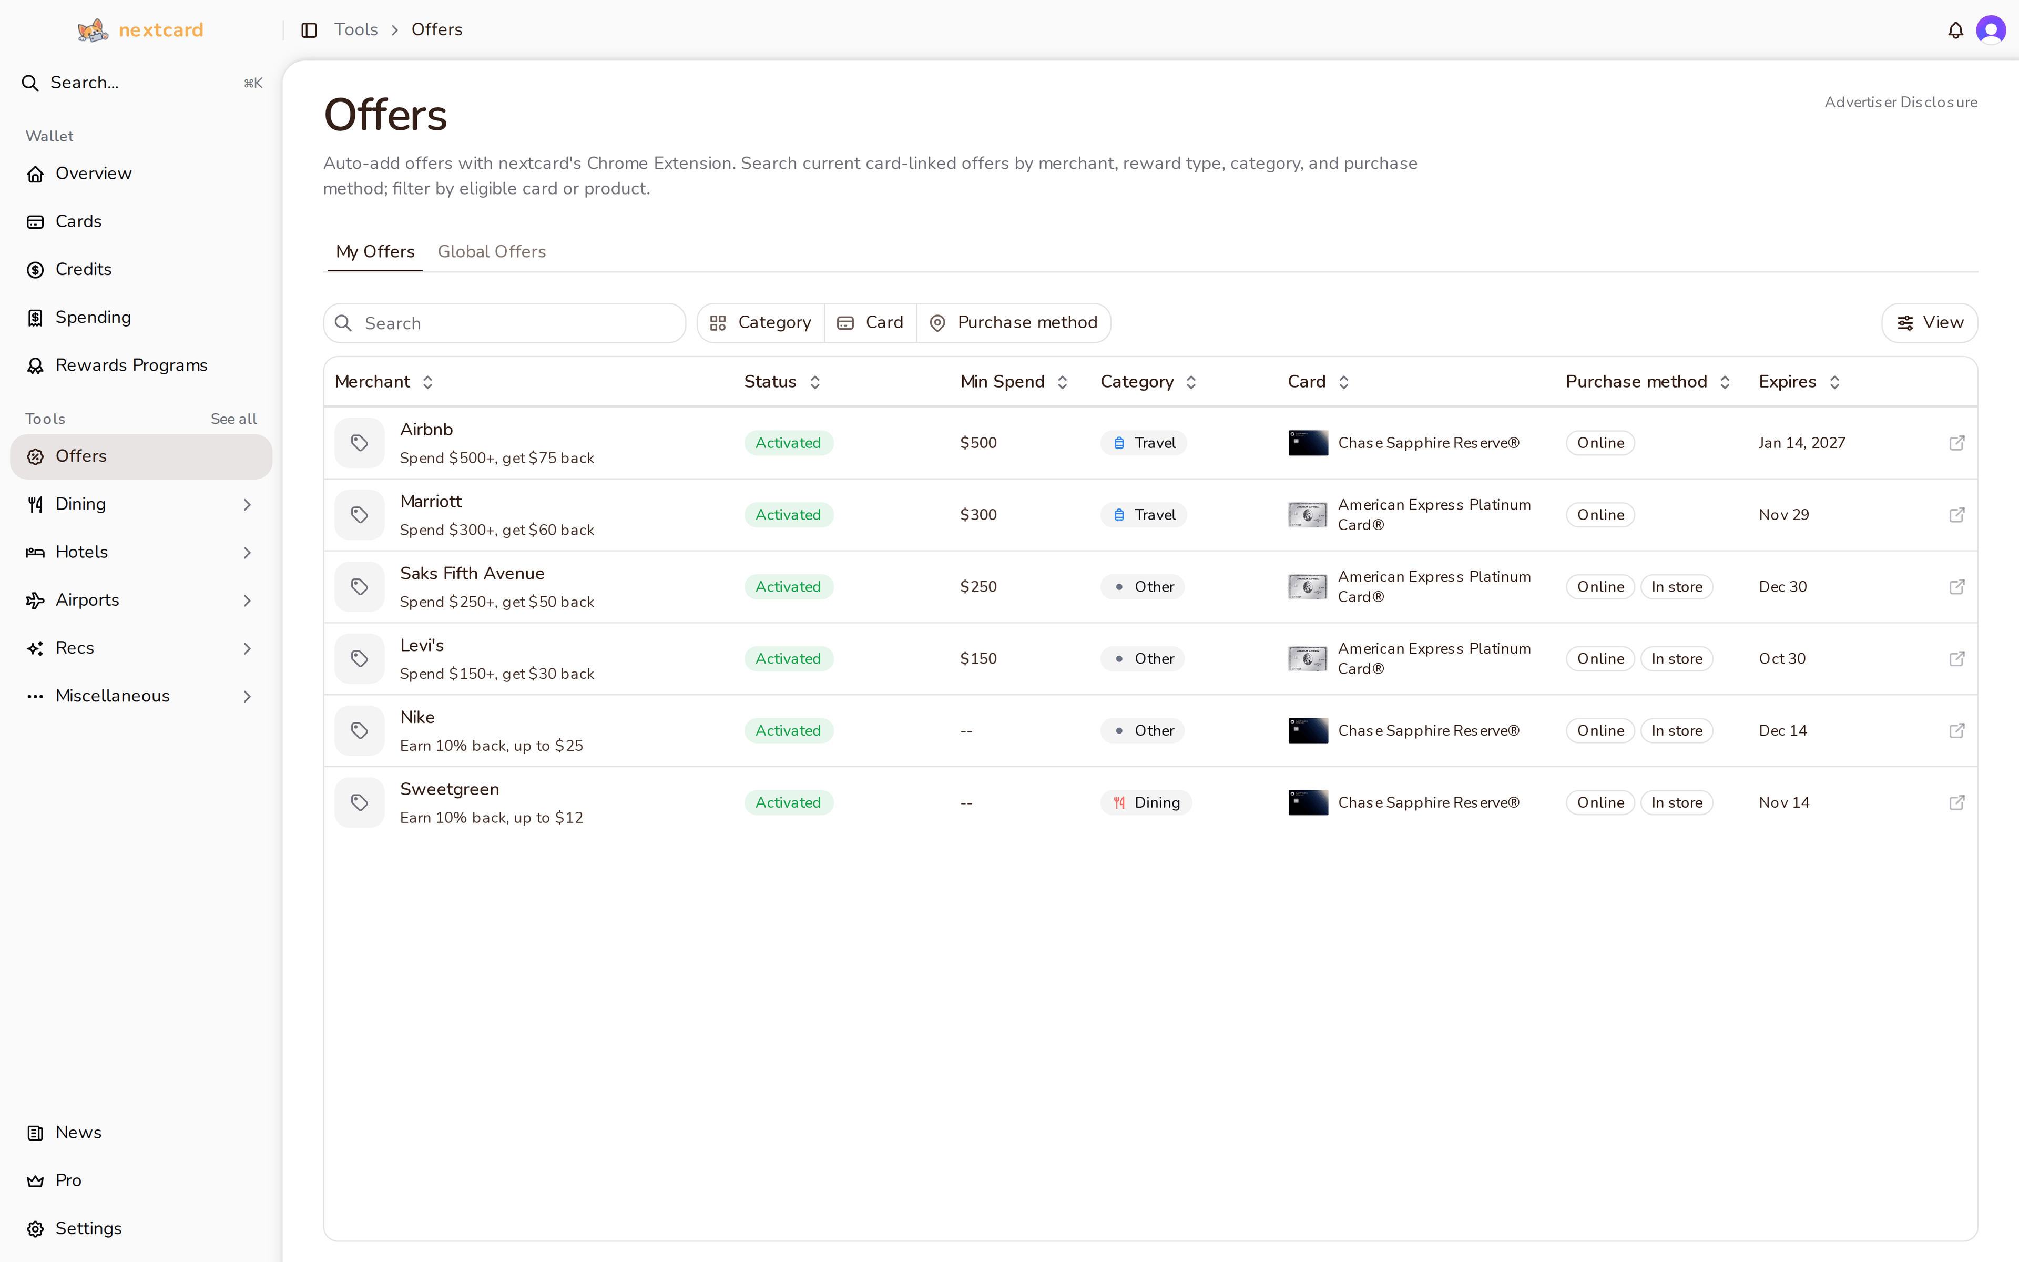The image size is (2019, 1262).
Task: Expand the Miscellaneous sidebar section
Action: click(141, 696)
